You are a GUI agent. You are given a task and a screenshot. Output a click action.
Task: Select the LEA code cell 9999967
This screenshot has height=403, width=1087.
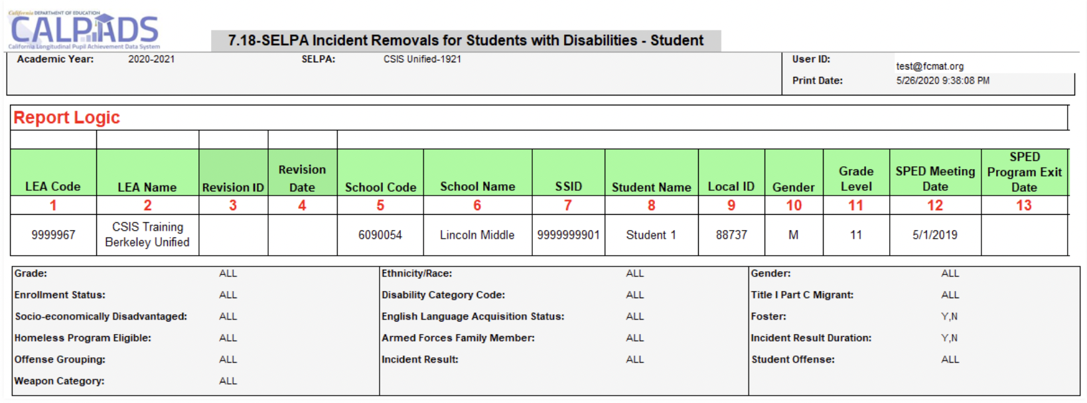tap(53, 235)
